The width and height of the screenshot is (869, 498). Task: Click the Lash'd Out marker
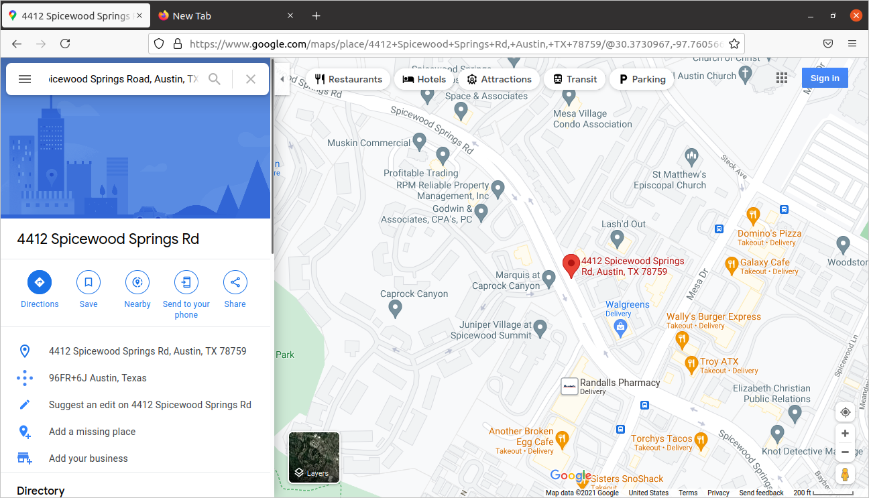(617, 239)
